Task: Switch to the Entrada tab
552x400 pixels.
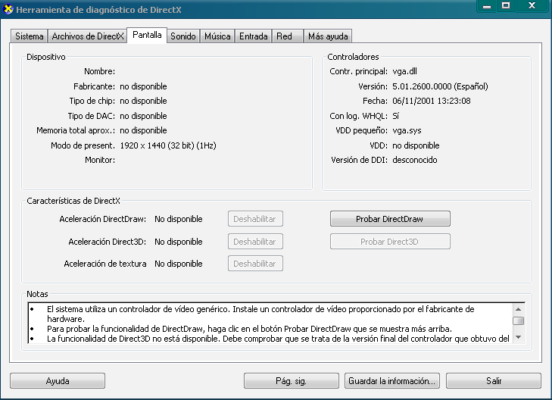Action: 254,36
